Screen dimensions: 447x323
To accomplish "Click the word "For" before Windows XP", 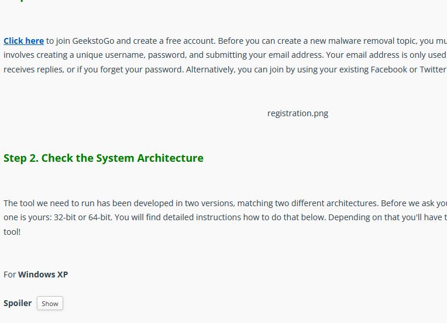I will (10, 275).
